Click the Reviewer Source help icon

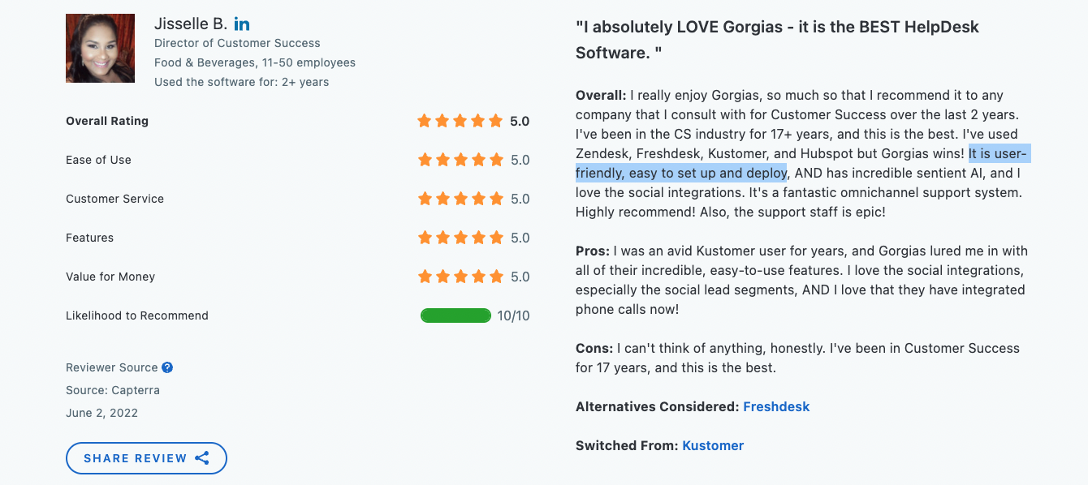pos(167,367)
